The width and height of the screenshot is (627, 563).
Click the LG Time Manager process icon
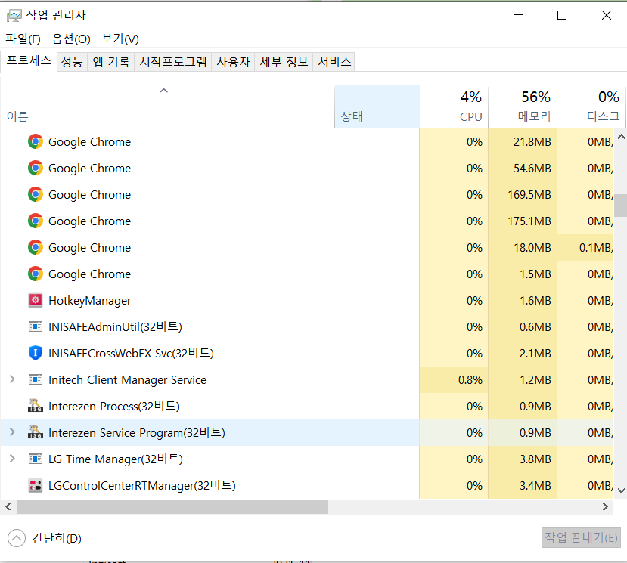36,459
